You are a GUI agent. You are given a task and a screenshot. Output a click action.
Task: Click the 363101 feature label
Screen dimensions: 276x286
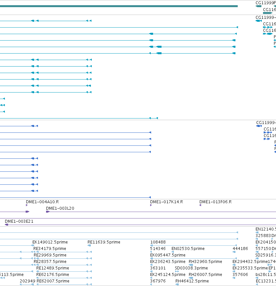158,268
